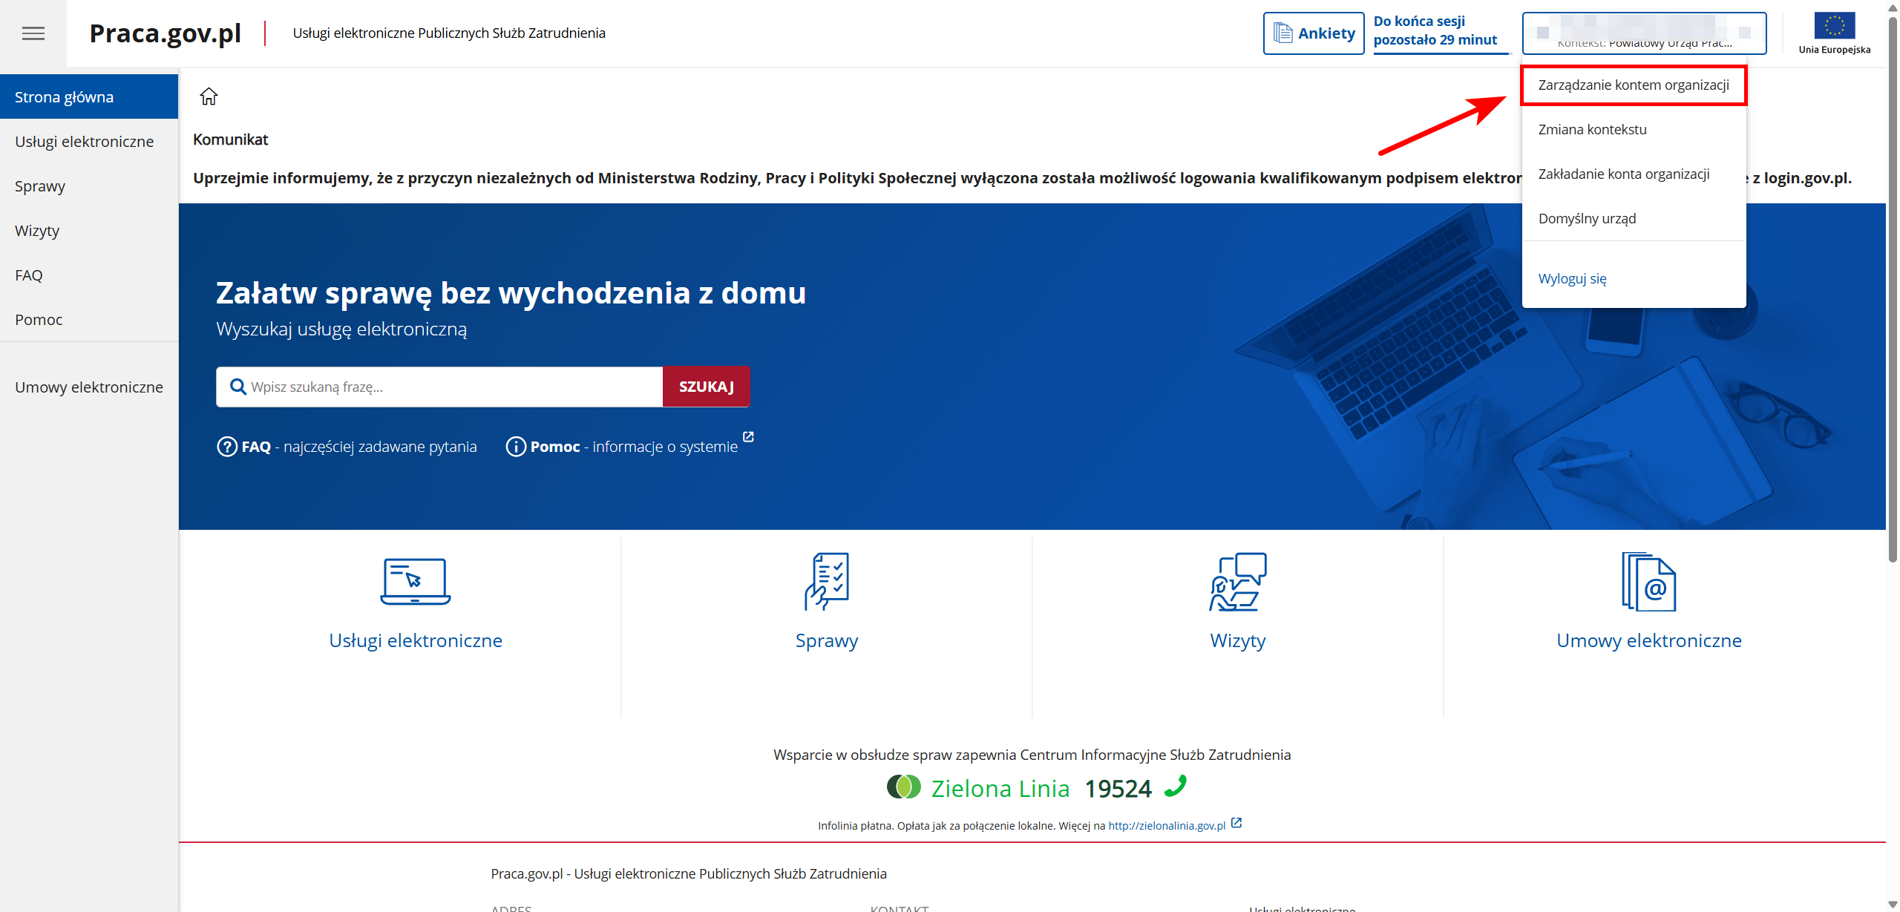This screenshot has height=912, width=1900.
Task: Open the Ankiety surveys button
Action: click(x=1314, y=33)
